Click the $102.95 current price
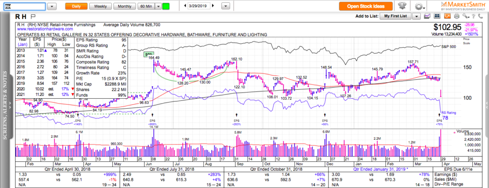This screenshot has width=489, height=188. (x=447, y=27)
